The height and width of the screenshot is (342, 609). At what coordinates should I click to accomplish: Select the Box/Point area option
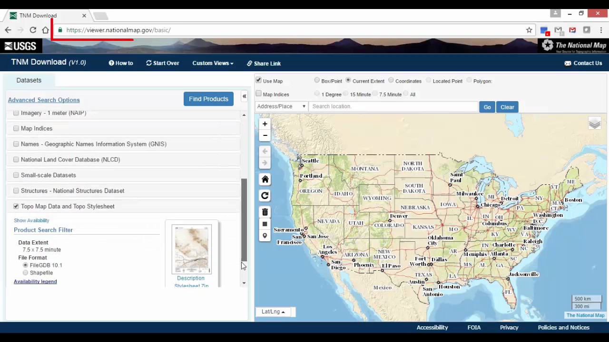317,81
